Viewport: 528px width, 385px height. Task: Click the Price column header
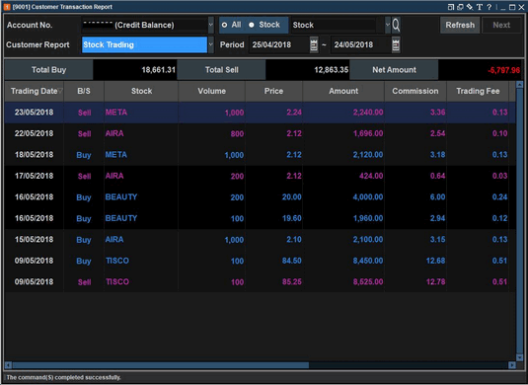click(273, 91)
